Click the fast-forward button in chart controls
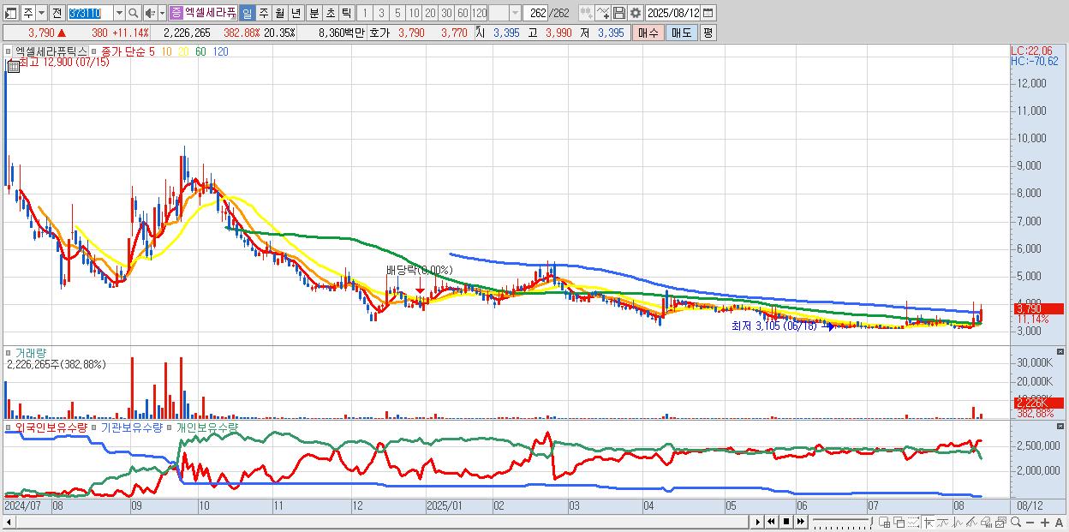1069x532 pixels. [801, 522]
